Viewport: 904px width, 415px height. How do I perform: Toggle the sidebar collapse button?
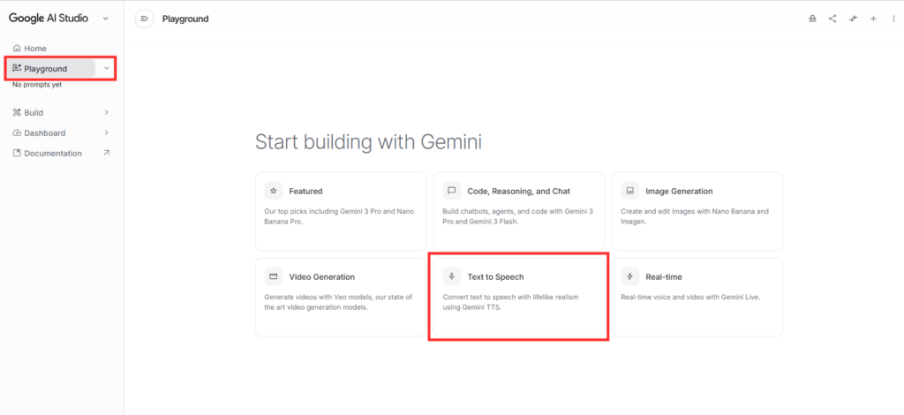[x=146, y=19]
